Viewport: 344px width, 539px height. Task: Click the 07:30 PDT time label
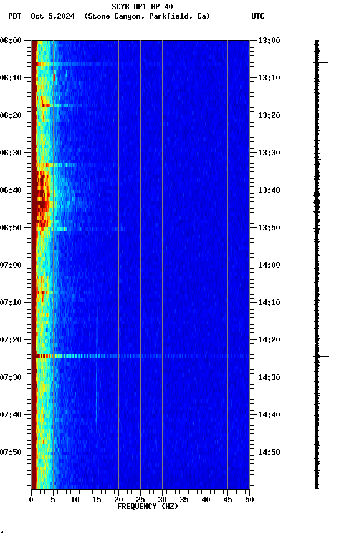[x=11, y=378]
